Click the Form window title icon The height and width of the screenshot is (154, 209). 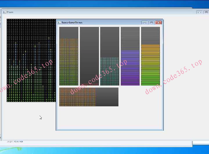(x=4, y=12)
